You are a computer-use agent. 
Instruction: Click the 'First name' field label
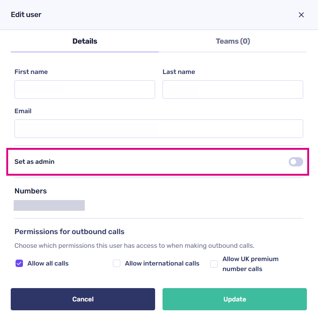pos(31,72)
